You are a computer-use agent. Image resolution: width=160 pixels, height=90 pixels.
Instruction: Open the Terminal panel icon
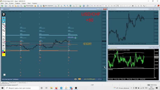point(18,6)
